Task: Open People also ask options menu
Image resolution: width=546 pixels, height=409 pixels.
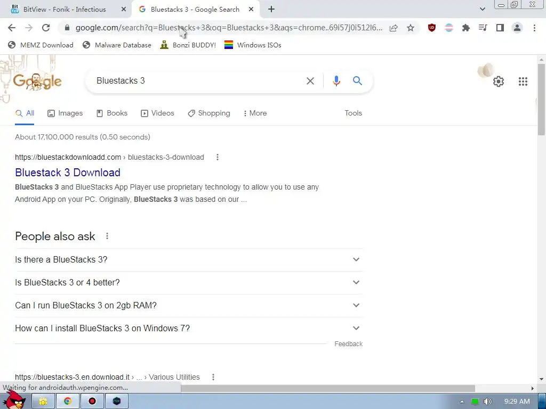Action: tap(107, 236)
